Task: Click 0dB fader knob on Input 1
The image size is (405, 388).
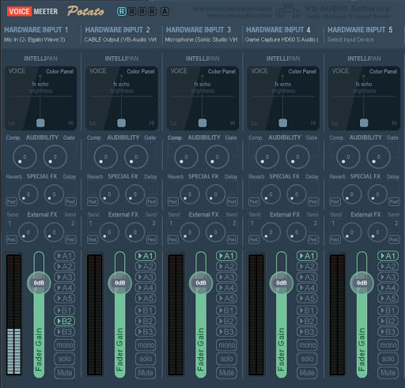Action: [x=39, y=283]
